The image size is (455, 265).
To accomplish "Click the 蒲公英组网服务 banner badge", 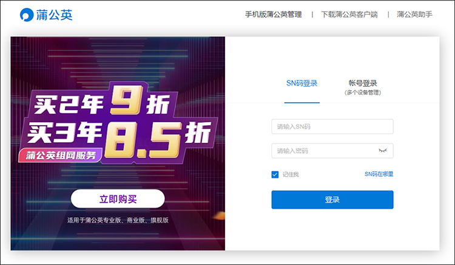I will [x=61, y=155].
